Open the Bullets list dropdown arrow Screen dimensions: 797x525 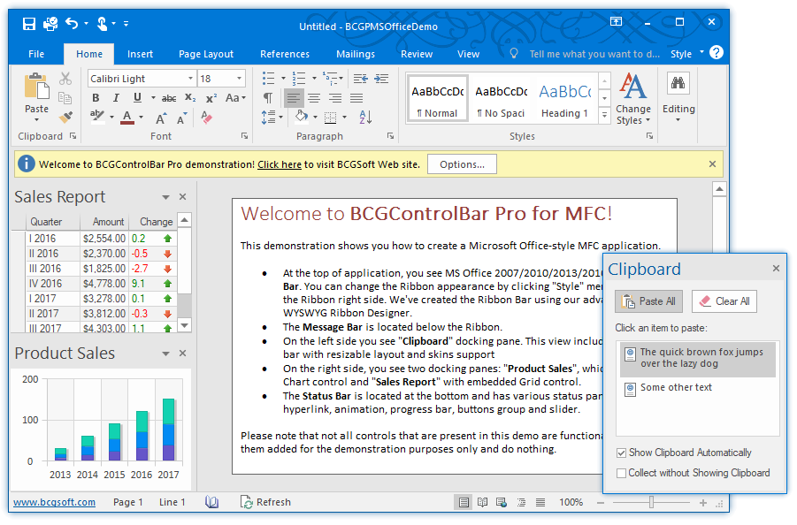click(283, 78)
